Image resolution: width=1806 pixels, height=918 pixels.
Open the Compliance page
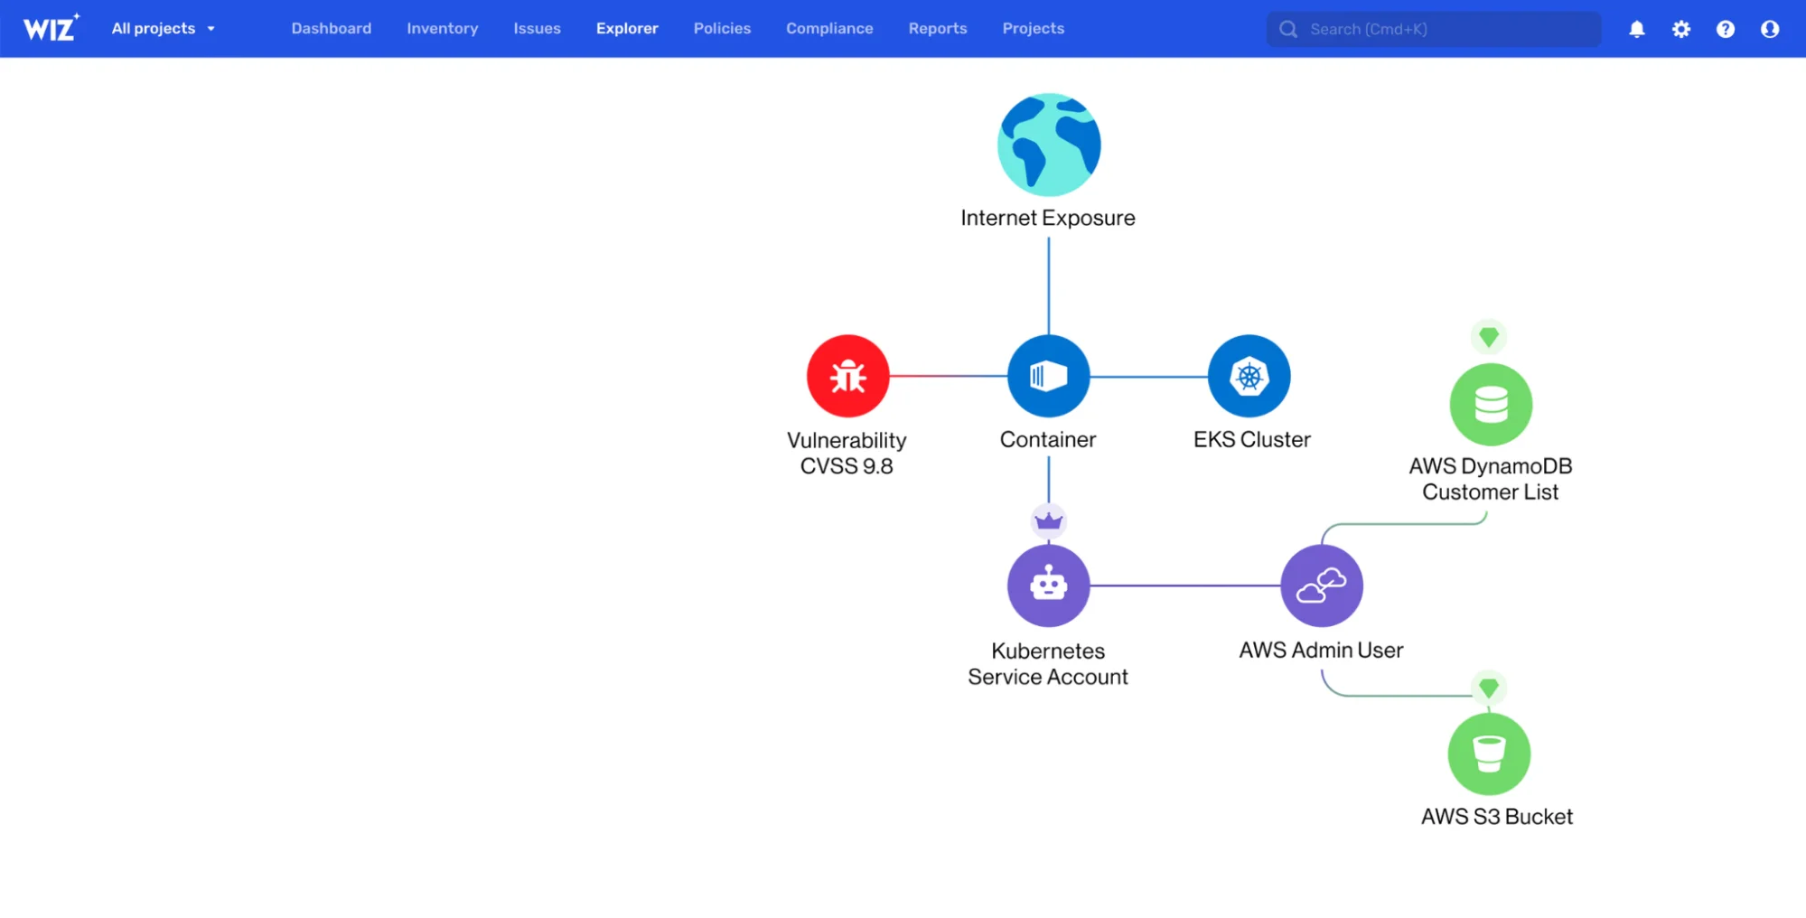828,29
